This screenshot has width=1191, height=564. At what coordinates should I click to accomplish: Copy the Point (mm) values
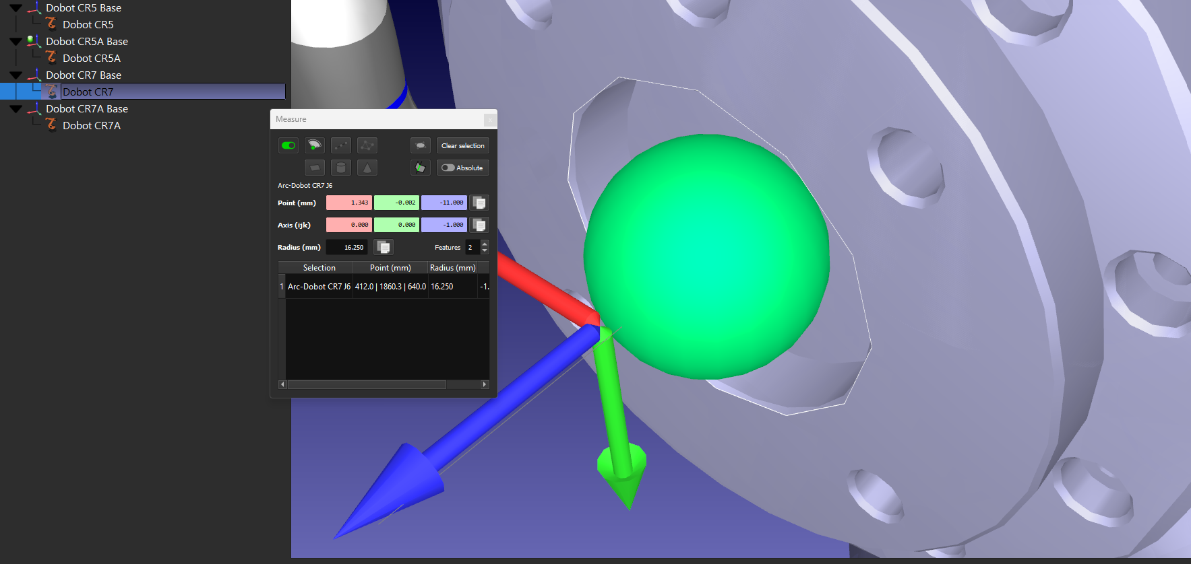[479, 203]
